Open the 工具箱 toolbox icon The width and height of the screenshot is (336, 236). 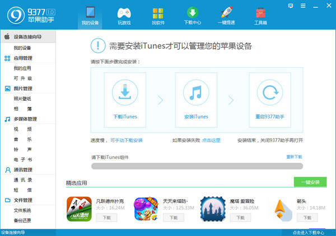pos(260,13)
